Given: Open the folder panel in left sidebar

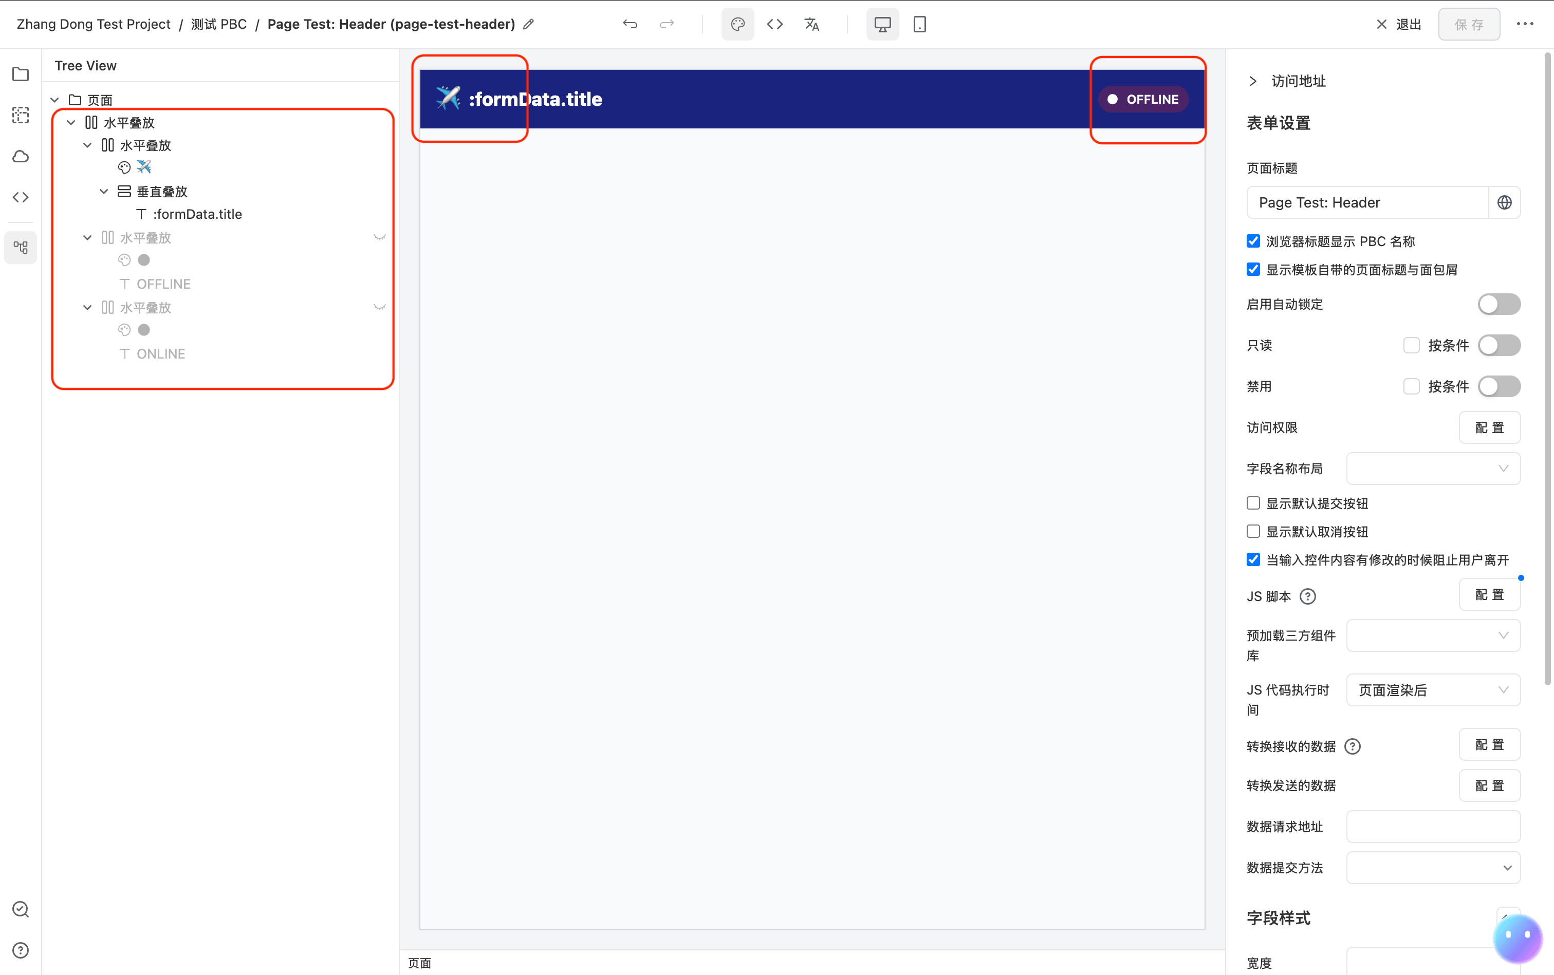Looking at the screenshot, I should pyautogui.click(x=21, y=73).
